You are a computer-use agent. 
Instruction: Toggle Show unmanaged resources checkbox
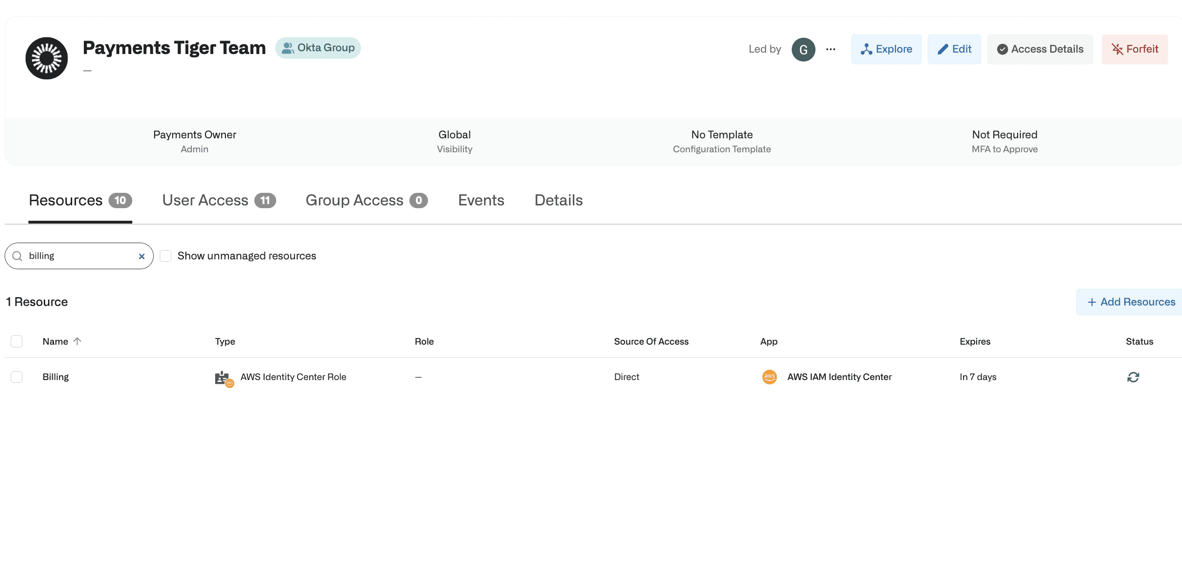[166, 256]
